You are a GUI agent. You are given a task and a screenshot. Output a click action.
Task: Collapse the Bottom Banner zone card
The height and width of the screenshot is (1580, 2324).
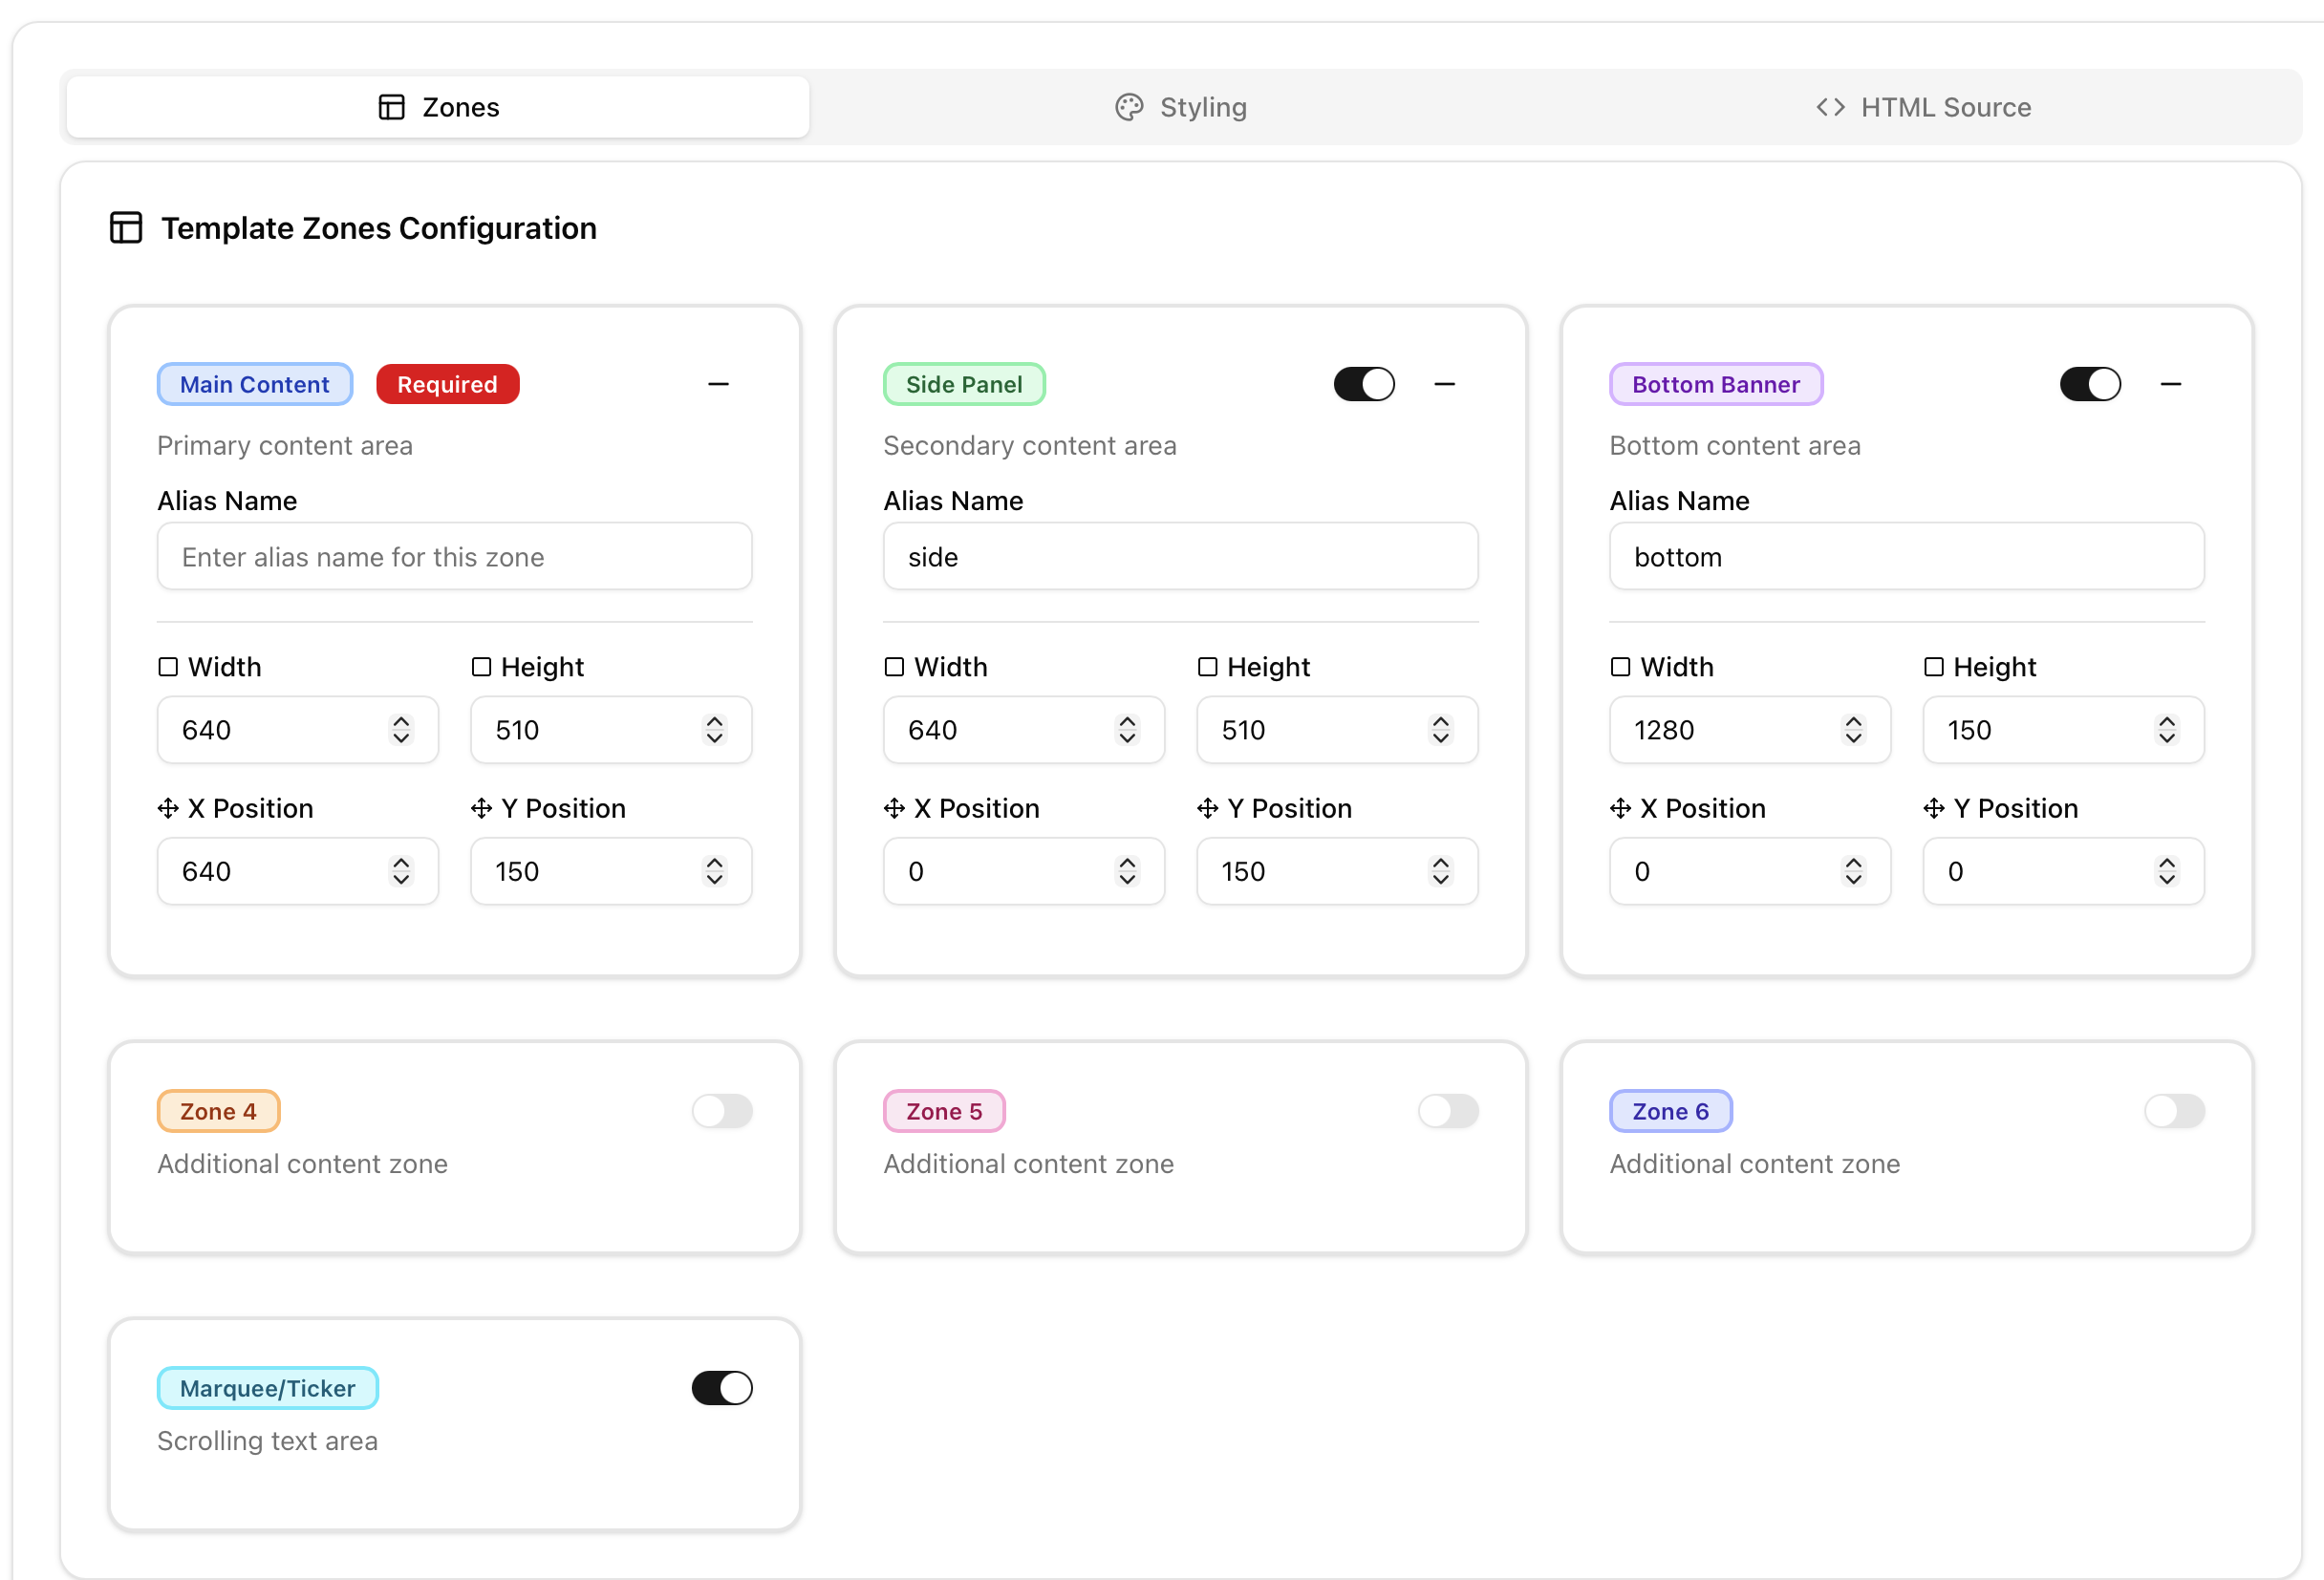(2170, 384)
